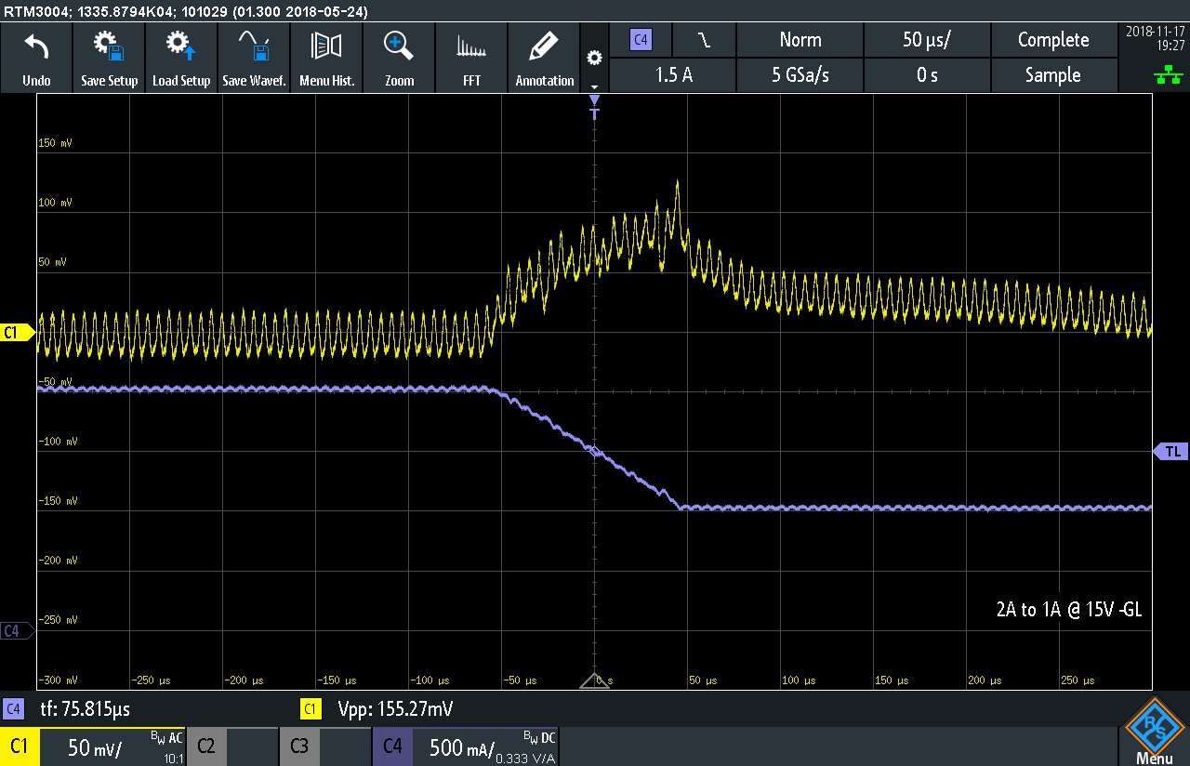Viewport: 1190px width, 766px height.
Task: Click the 1.5 A trigger level field
Action: pyautogui.click(x=672, y=75)
